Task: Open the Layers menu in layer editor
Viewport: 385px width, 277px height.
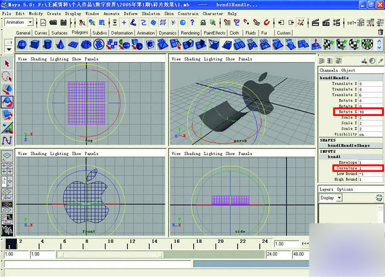Action: click(326, 189)
